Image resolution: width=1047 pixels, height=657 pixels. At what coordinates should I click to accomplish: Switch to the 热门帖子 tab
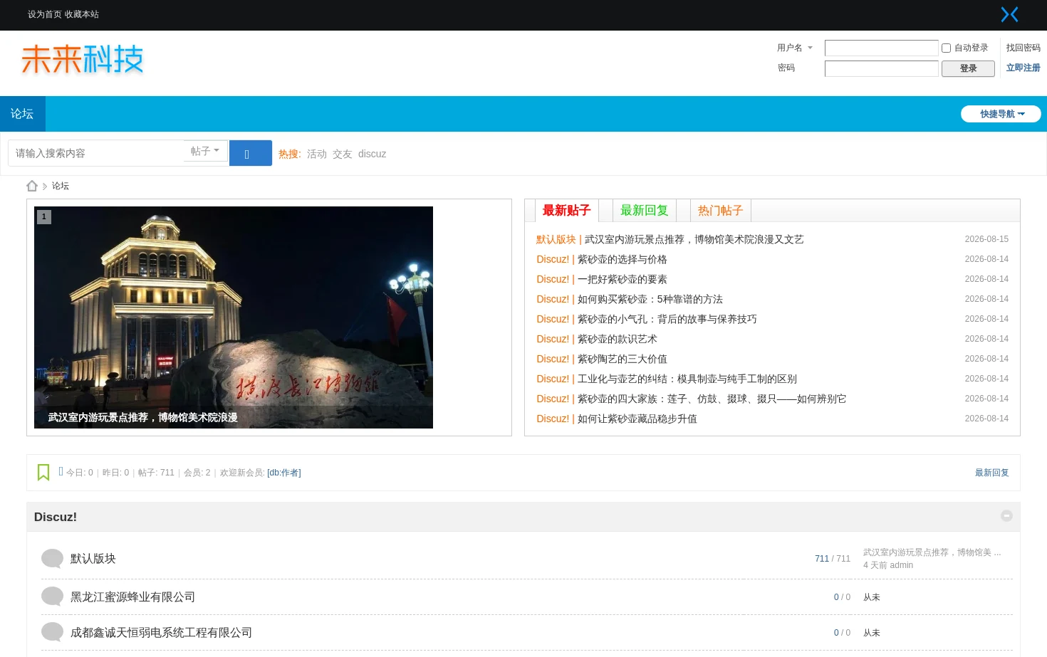[720, 211]
